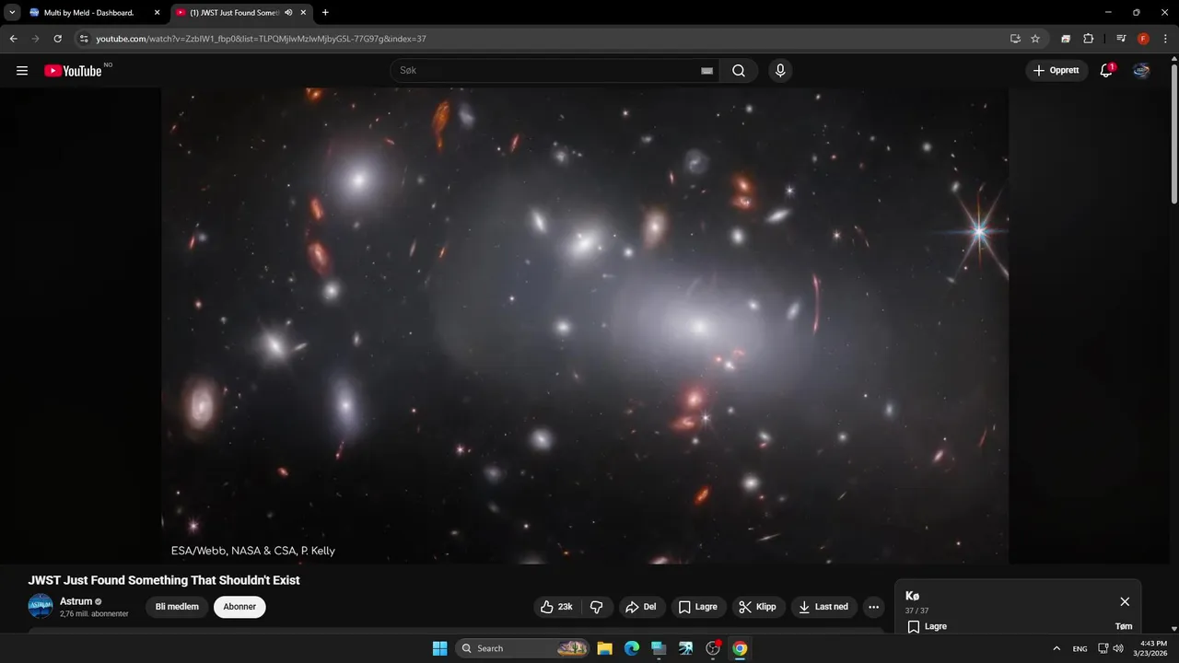Image resolution: width=1179 pixels, height=663 pixels.
Task: Open YouTube account avatar menu
Action: click(1141, 71)
